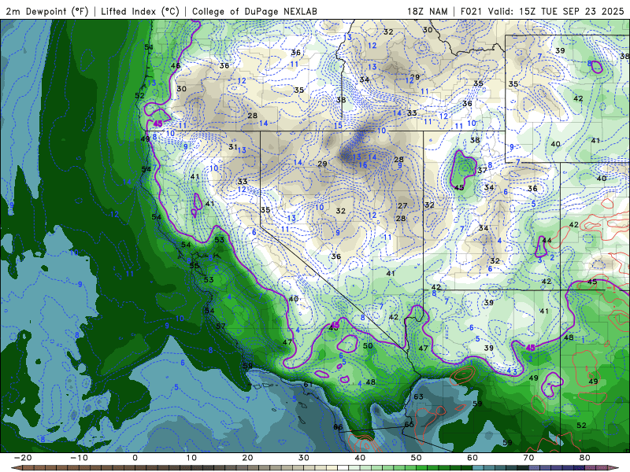Image resolution: width=630 pixels, height=472 pixels.
Task: Click the '65' dewpoint value on the map
Action: 409,424
